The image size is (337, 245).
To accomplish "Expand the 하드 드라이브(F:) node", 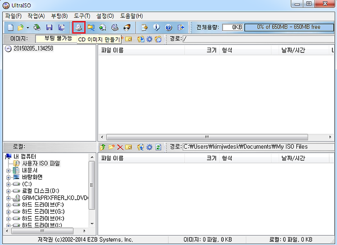I will (8, 205).
